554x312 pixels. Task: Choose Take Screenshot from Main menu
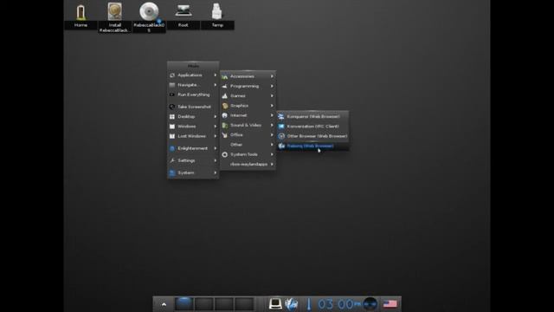click(193, 107)
